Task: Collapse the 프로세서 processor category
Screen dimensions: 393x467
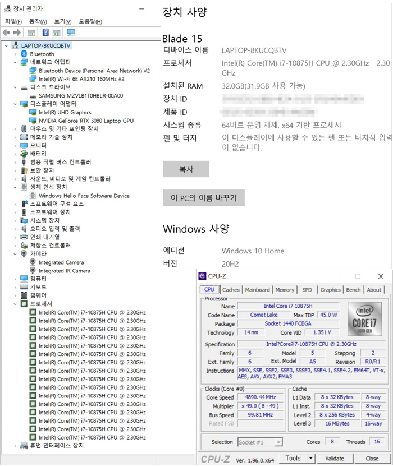Action: point(15,304)
